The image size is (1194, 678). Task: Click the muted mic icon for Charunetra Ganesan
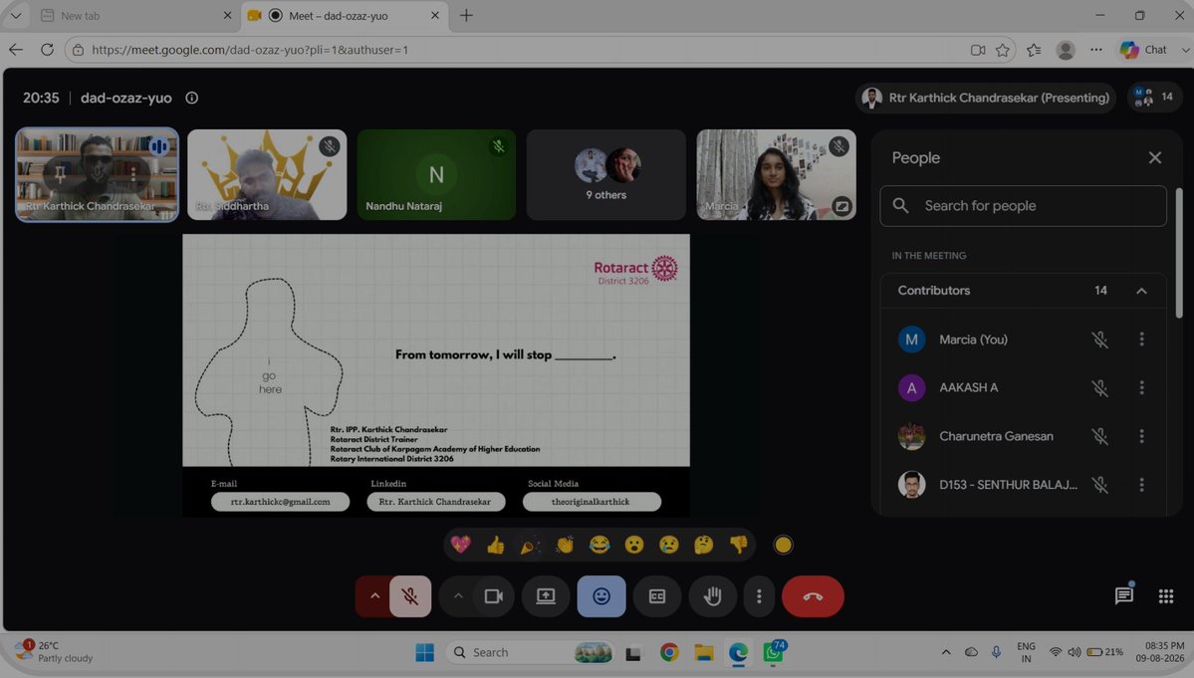[x=1099, y=436]
